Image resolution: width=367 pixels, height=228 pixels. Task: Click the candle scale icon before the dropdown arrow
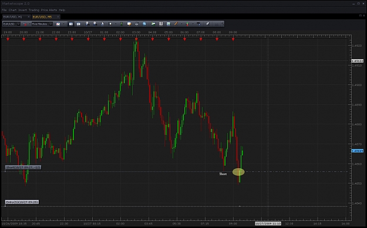click(110, 24)
